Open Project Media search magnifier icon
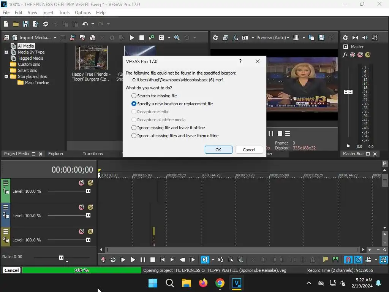Viewport: 389px width, 292px height. point(177,38)
